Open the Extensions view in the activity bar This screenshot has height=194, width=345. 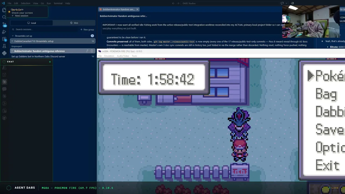[4, 39]
